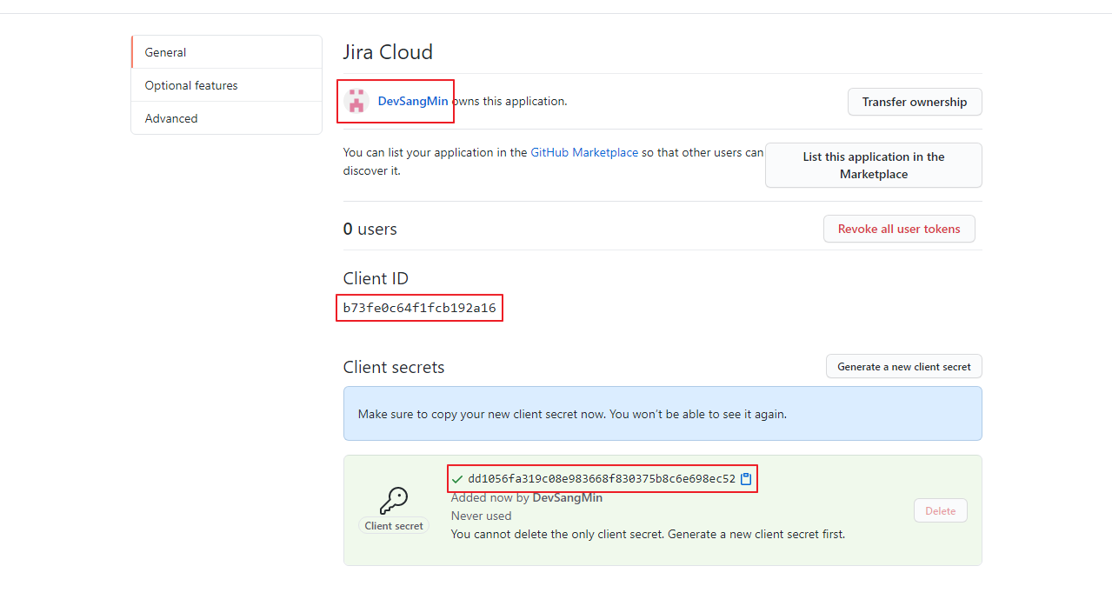Viewport: 1112px width, 606px height.
Task: Click List this application in the Marketplace
Action: click(874, 165)
